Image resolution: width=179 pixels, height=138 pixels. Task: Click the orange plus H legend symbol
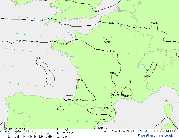coord(35,133)
